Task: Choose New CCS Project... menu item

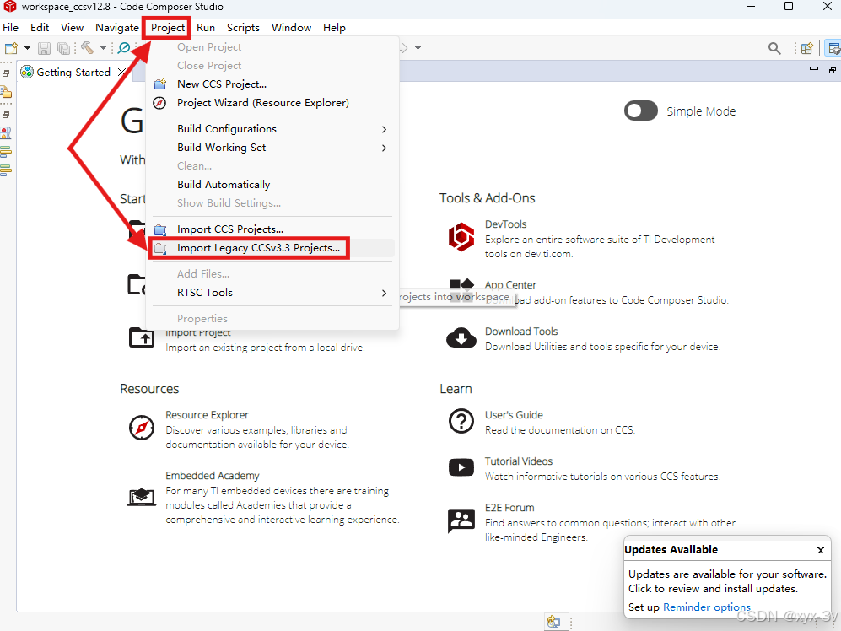Action: coord(272,84)
